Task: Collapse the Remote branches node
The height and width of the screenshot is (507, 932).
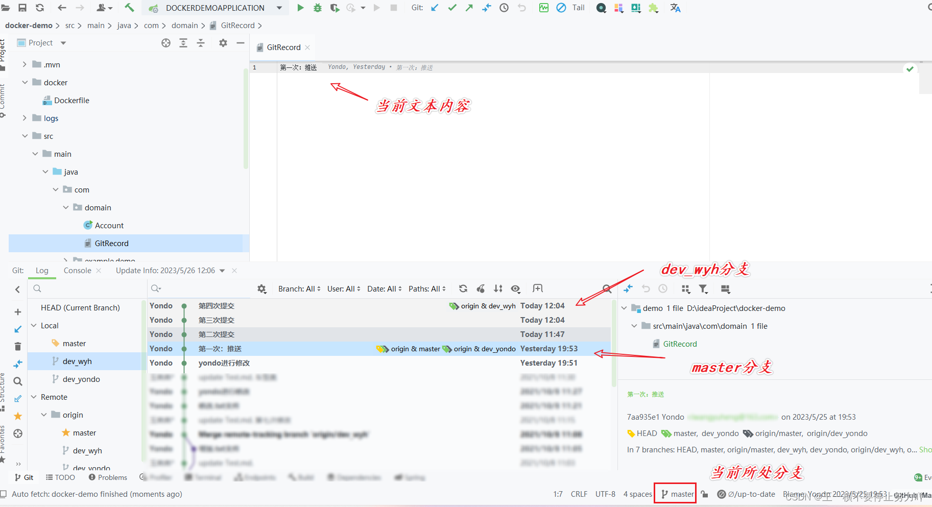Action: 34,397
